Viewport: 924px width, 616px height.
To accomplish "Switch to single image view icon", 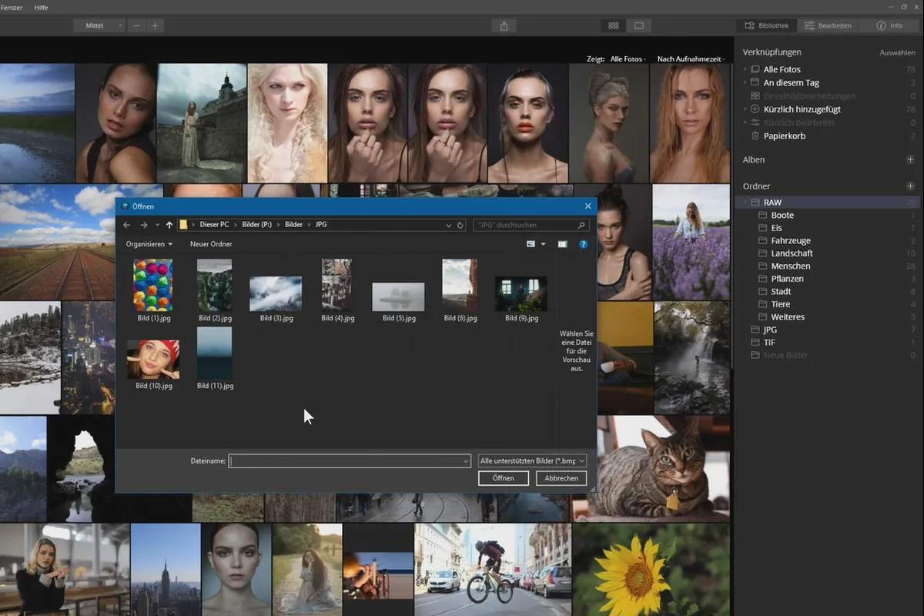I will click(x=639, y=25).
